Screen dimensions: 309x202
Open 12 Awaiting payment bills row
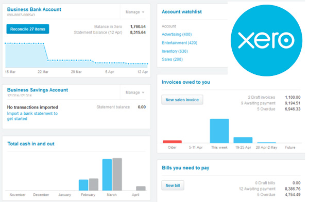[269, 189]
